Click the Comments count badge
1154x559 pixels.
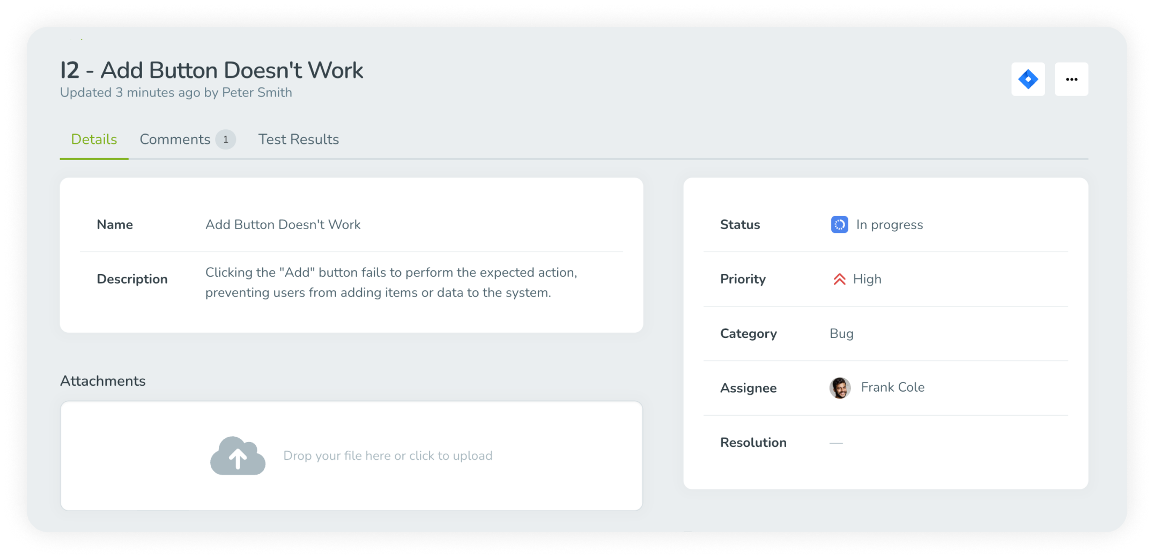click(x=226, y=139)
